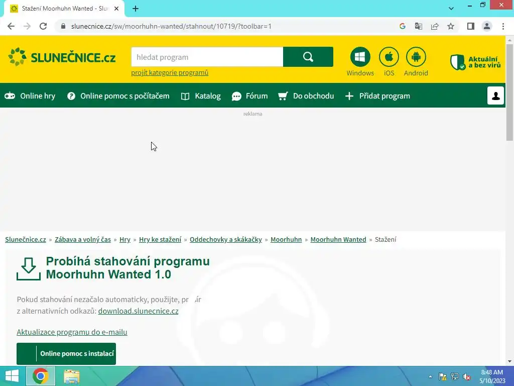514x386 pixels.
Task: Expand the tab search chevron
Action: (451, 9)
